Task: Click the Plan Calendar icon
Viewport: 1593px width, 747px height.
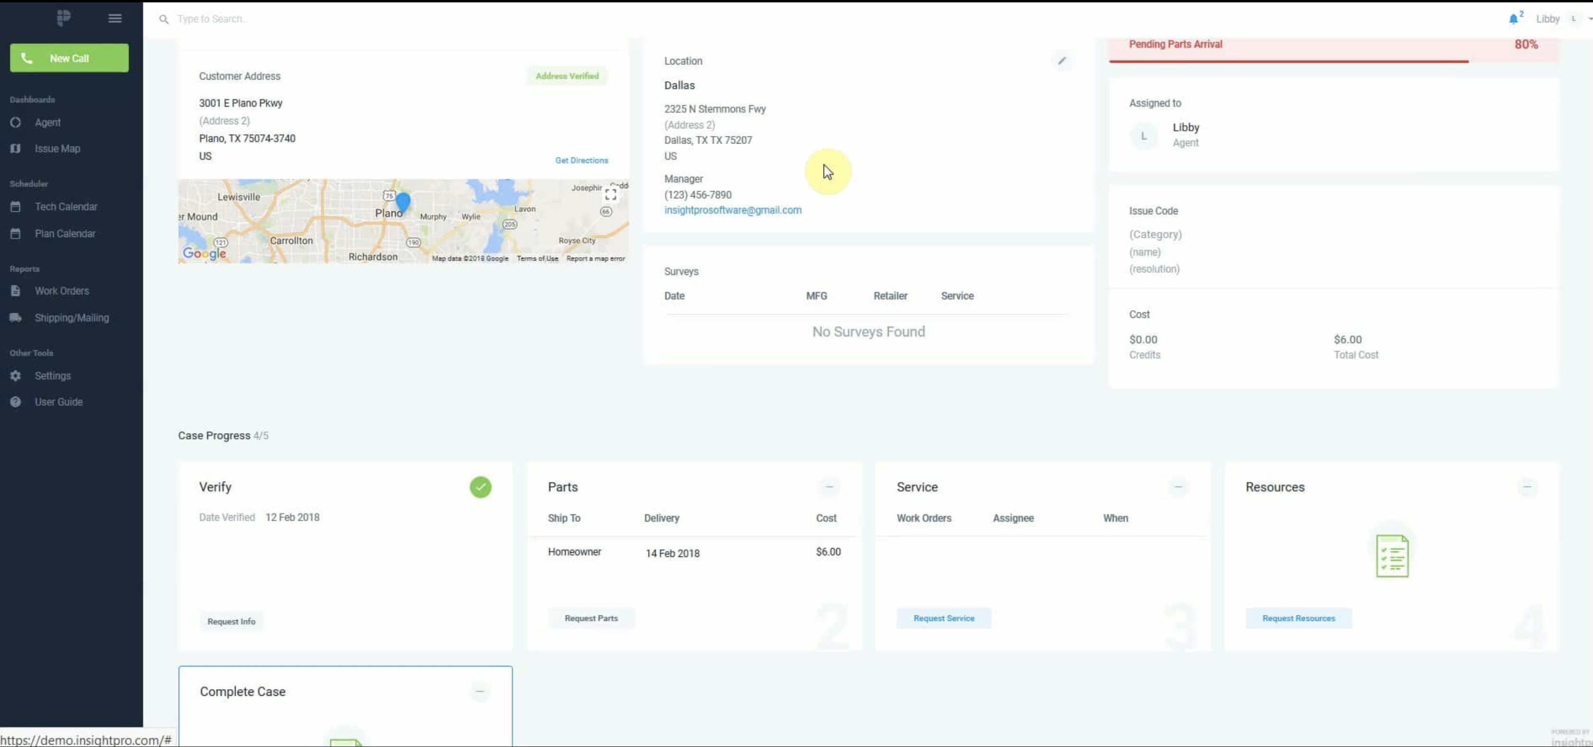Action: point(16,234)
